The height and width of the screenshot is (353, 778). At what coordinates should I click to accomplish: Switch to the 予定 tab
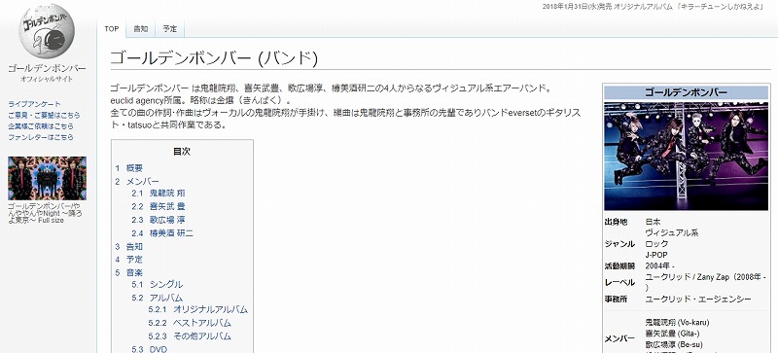click(169, 29)
